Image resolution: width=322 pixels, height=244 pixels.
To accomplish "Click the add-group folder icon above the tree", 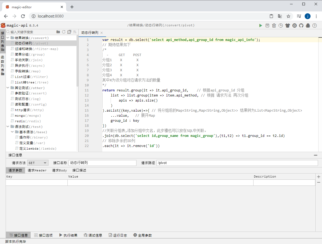I will click(58, 32).
